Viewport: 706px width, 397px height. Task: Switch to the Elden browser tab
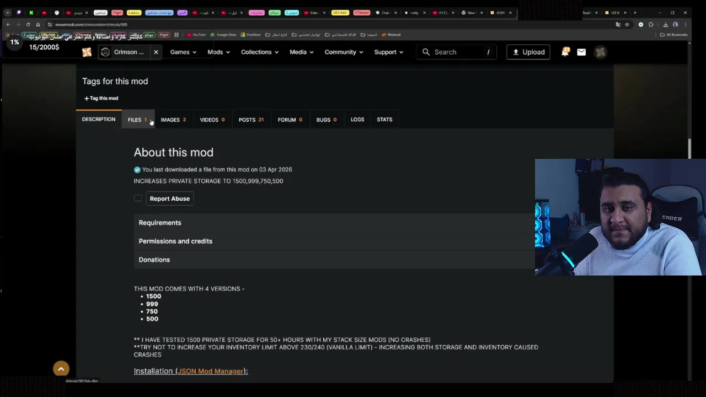tap(315, 13)
